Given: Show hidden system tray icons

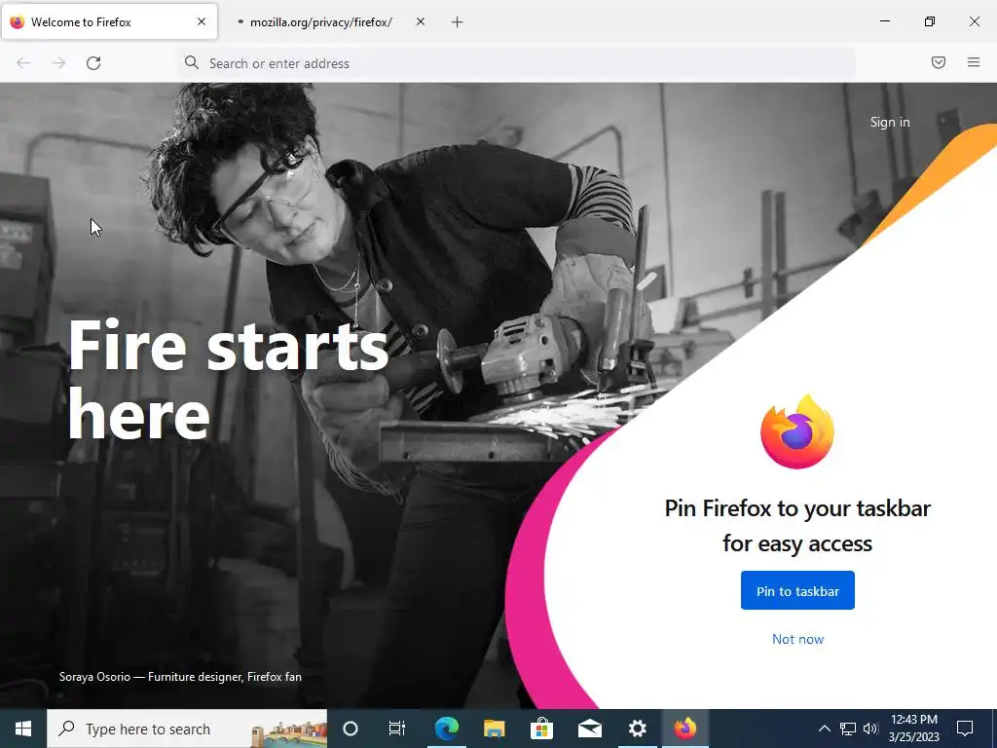Looking at the screenshot, I should pos(824,729).
